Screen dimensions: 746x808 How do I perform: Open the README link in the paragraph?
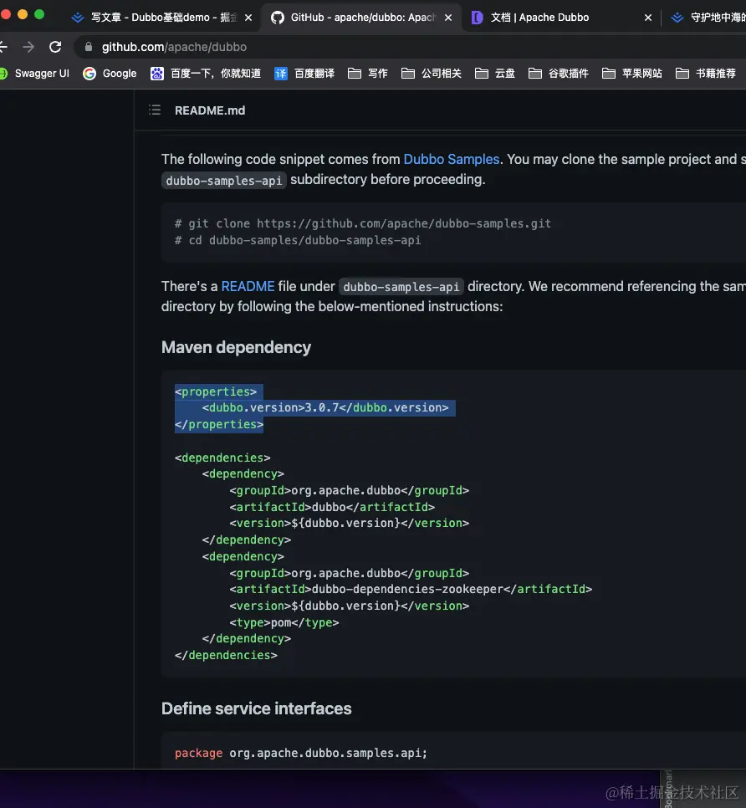[x=248, y=287]
